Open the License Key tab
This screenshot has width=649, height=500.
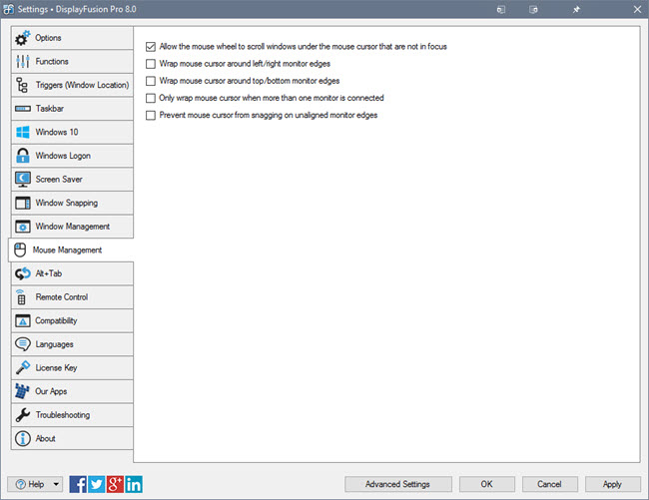(x=72, y=367)
